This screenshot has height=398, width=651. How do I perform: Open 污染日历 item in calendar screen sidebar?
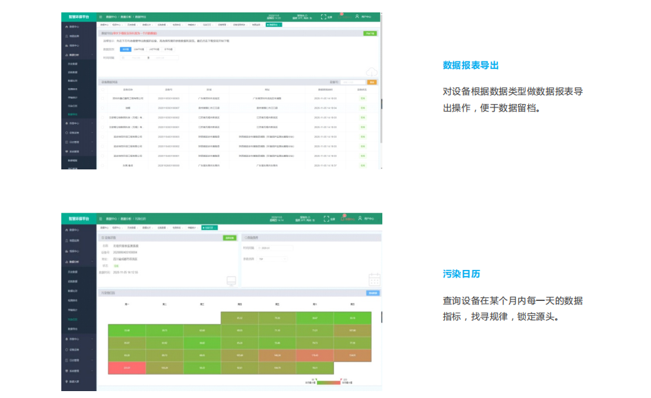[x=72, y=320]
